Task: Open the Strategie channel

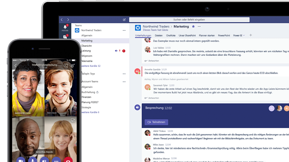Action: pyautogui.click(x=86, y=107)
